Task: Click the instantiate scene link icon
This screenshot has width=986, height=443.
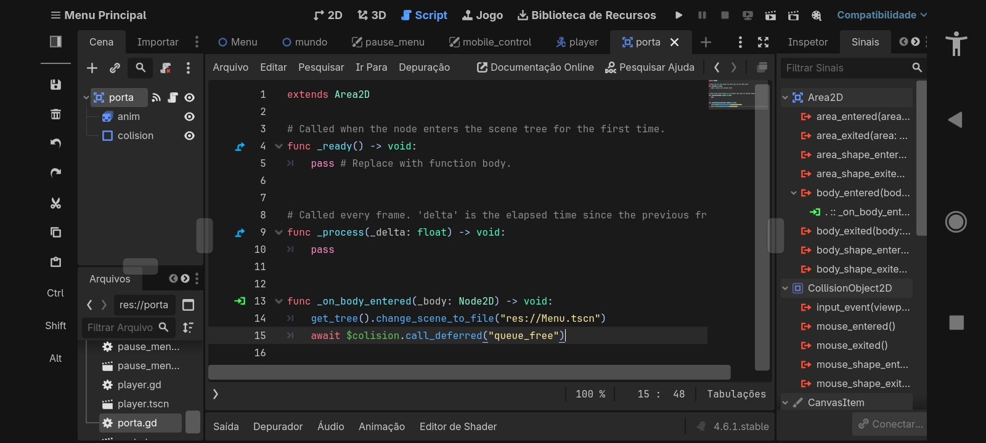Action: pyautogui.click(x=115, y=68)
